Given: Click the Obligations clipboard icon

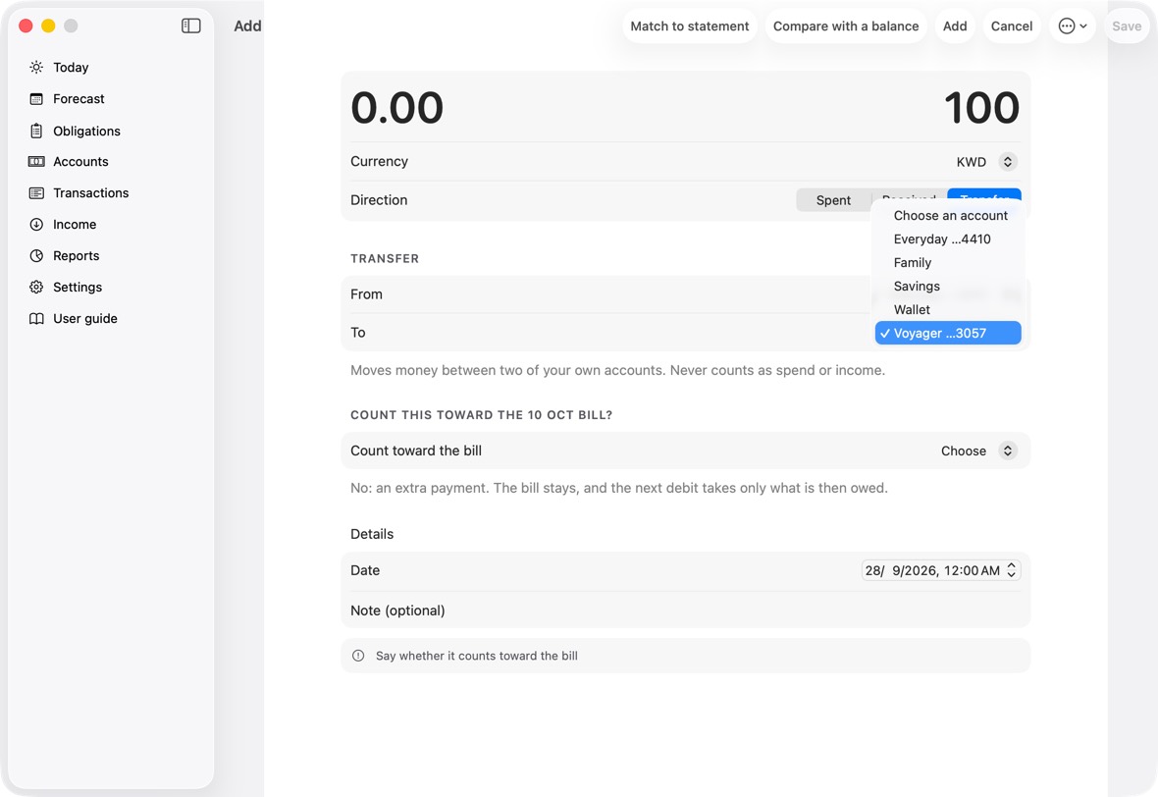Looking at the screenshot, I should coord(36,131).
